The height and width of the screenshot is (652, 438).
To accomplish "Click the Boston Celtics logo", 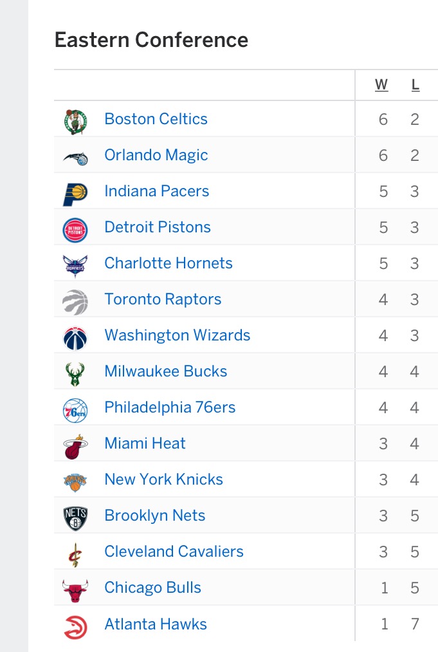I will (75, 122).
